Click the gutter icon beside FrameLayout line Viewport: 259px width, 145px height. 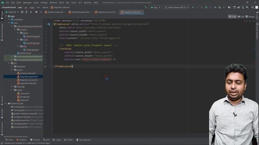point(49,24)
